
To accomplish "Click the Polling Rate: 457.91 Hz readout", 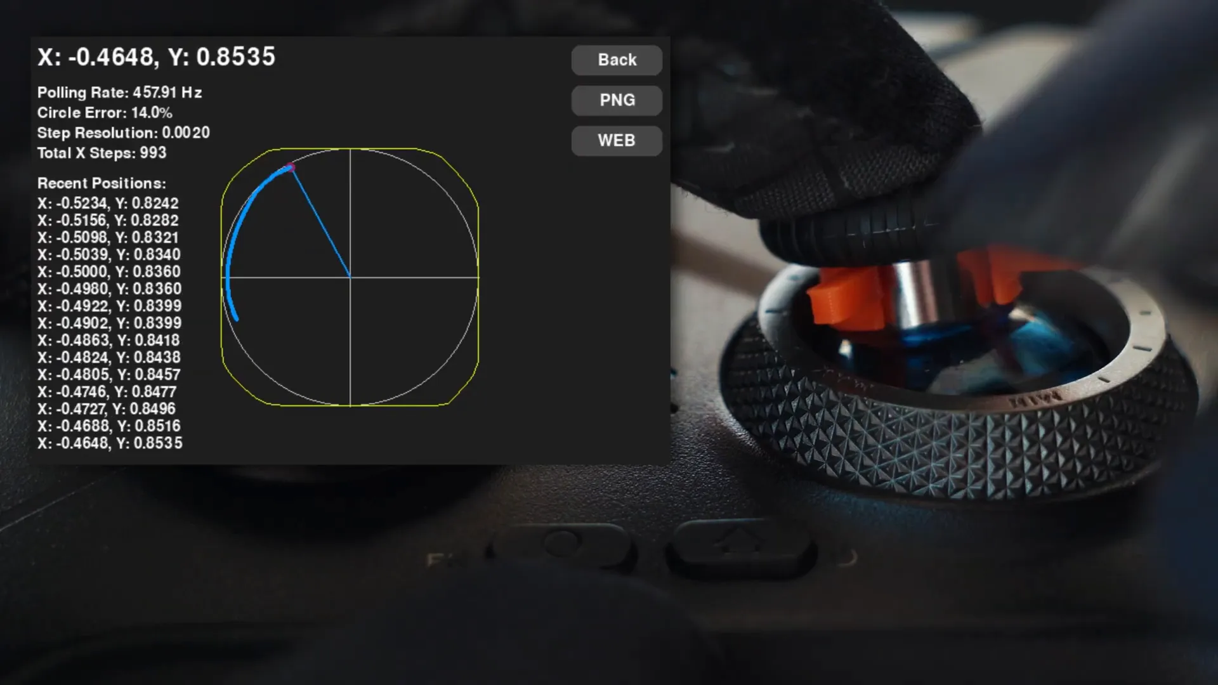I will pos(119,93).
